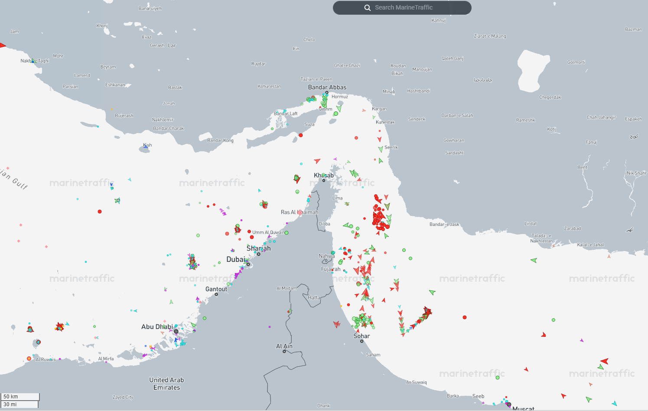Click the Bandar Charak label
Viewport: 648px width, 411px height.
click(168, 128)
